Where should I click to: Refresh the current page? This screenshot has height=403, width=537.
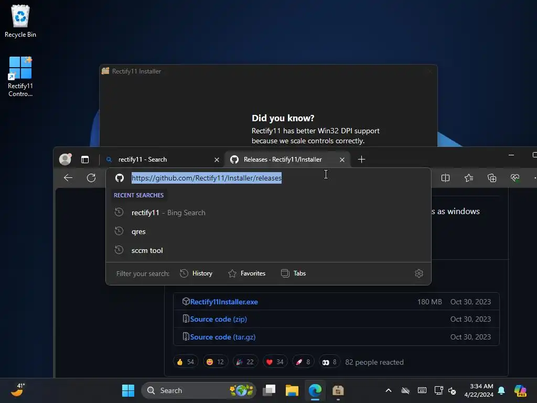91,178
